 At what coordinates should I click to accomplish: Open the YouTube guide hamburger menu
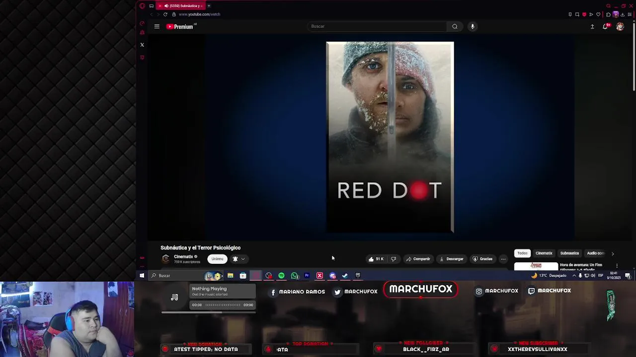[157, 26]
